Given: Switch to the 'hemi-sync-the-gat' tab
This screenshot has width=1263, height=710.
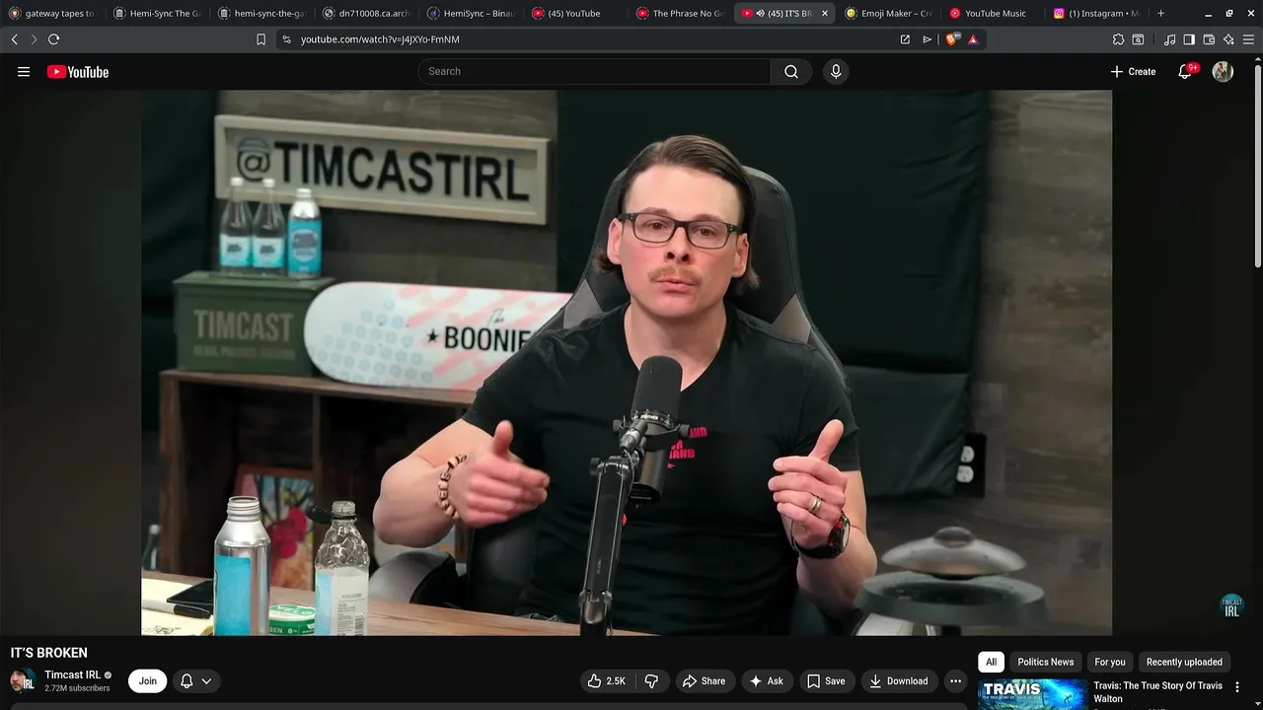Looking at the screenshot, I should pos(262,14).
